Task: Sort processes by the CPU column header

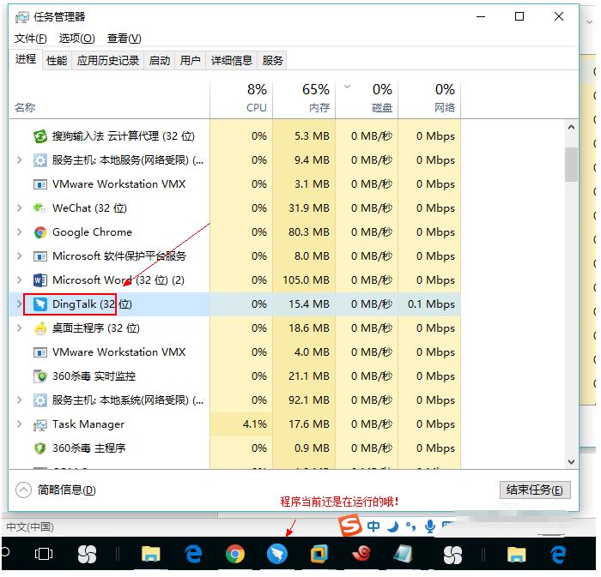Action: (241, 99)
